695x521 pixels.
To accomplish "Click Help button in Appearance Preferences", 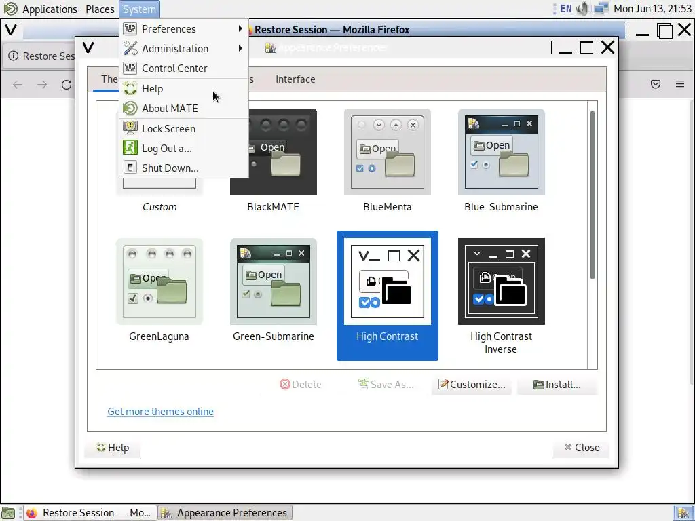I will [113, 448].
